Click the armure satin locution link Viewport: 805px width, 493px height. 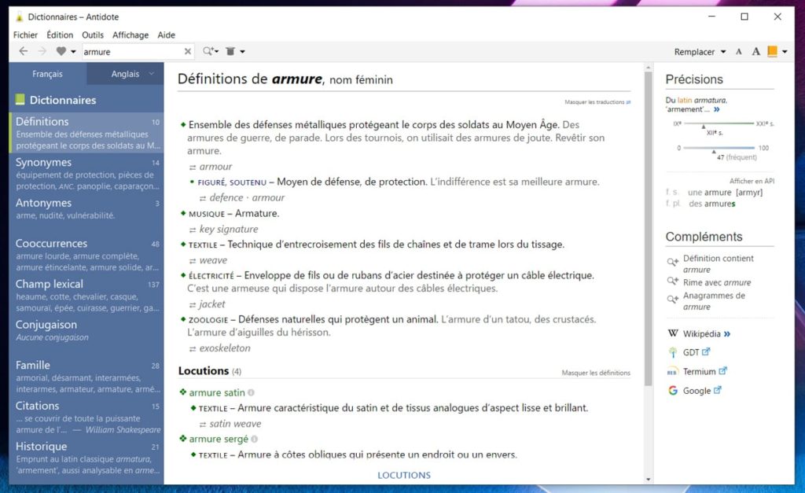(217, 393)
